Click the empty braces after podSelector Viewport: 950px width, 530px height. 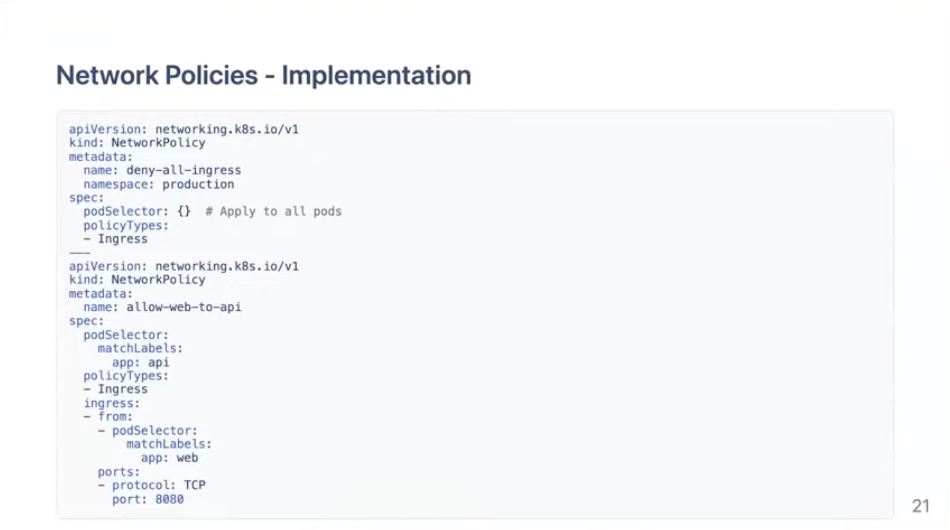[x=184, y=212]
